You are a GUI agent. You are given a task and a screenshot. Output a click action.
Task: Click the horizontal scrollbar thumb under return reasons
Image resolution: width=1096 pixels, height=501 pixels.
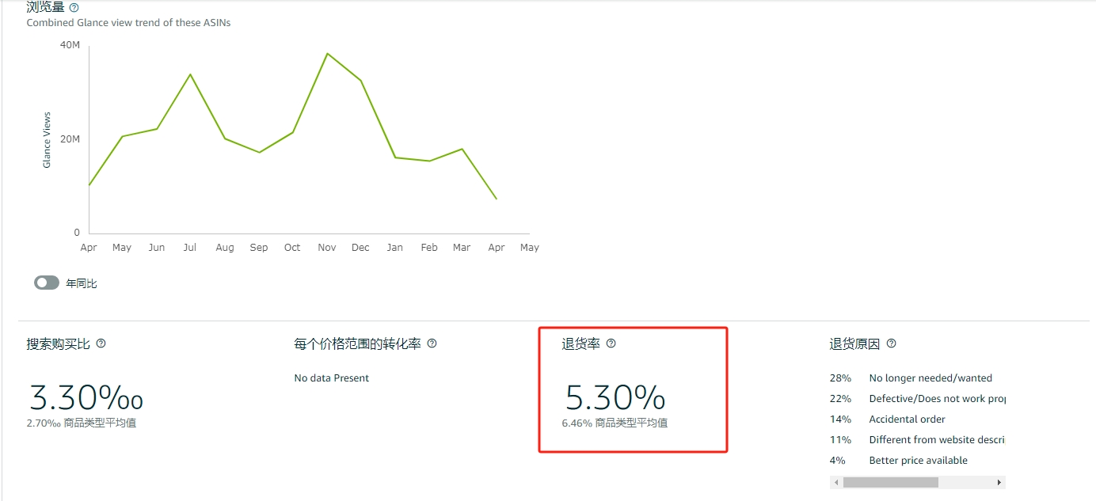[x=890, y=482]
